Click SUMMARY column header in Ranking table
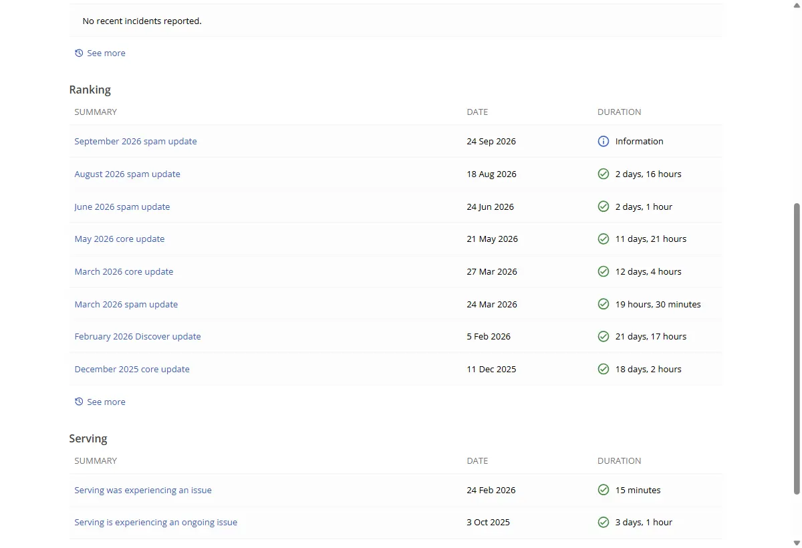This screenshot has width=802, height=548. pyautogui.click(x=96, y=112)
